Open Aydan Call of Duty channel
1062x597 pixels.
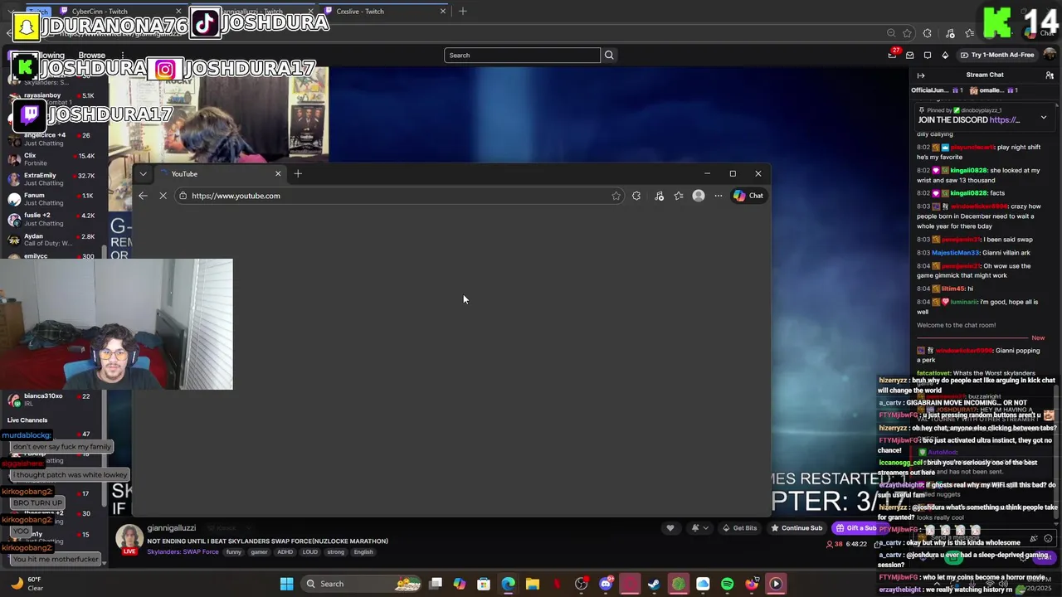(52, 240)
